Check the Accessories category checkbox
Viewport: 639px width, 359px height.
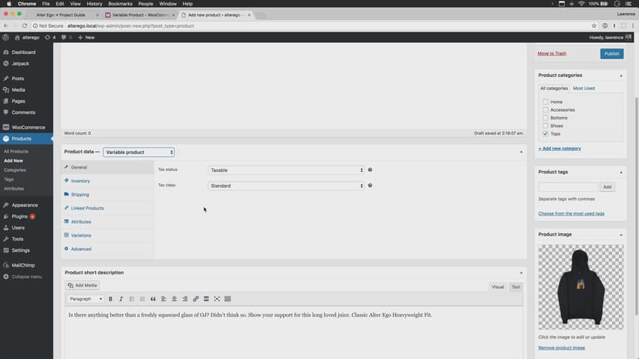[x=546, y=110]
